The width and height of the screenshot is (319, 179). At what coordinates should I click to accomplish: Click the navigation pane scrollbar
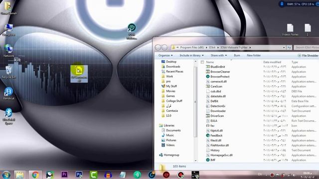[x=195, y=101]
